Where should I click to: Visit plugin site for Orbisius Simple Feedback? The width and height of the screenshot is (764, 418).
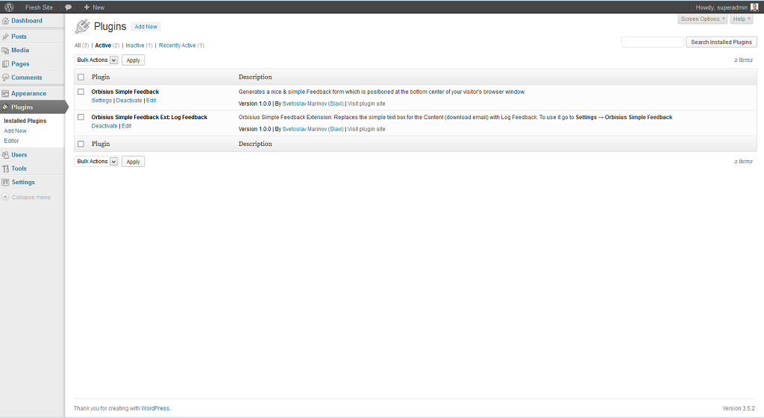click(x=366, y=104)
